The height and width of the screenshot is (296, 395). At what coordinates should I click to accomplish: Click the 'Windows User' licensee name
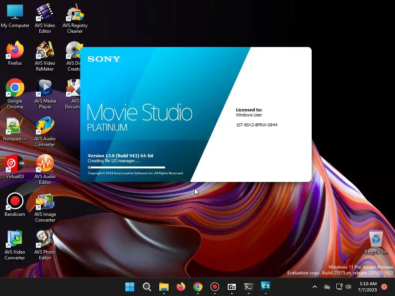click(249, 115)
